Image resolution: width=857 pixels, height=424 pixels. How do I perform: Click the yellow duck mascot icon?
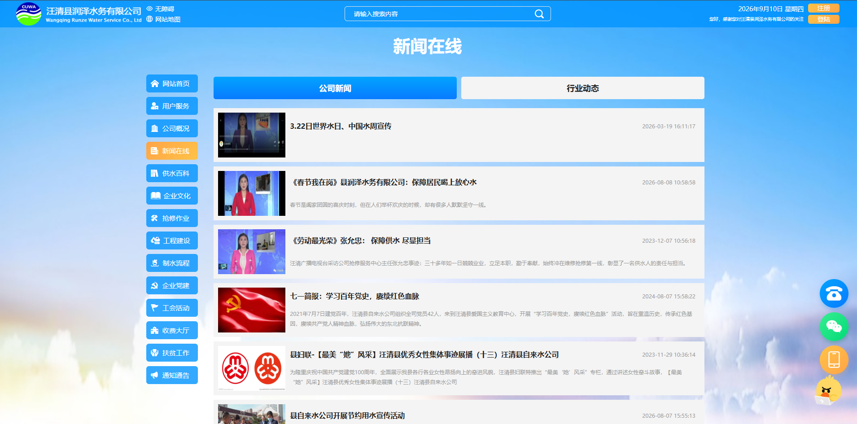click(x=828, y=390)
